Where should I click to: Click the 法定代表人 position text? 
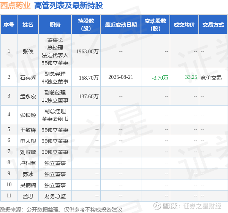click(x=55, y=55)
